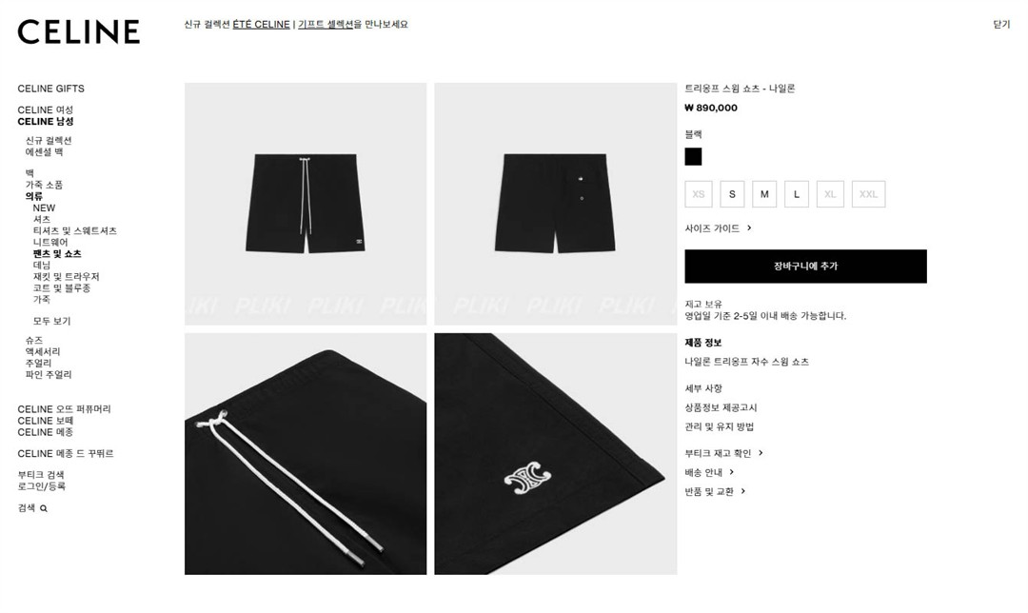This screenshot has width=1028, height=613.
Task: Expand 부티크 재고 확인
Action: pyautogui.click(x=723, y=453)
